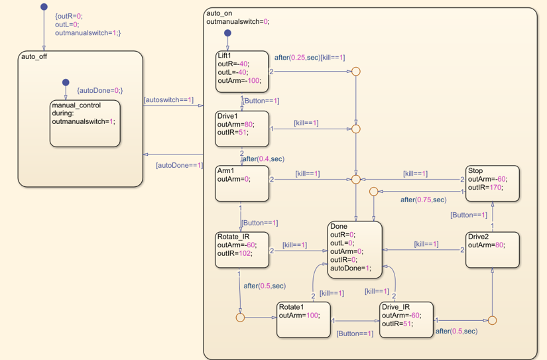The width and height of the screenshot is (547, 360).
Task: Select the junction circle left of Rotate1
Action: tap(240, 318)
